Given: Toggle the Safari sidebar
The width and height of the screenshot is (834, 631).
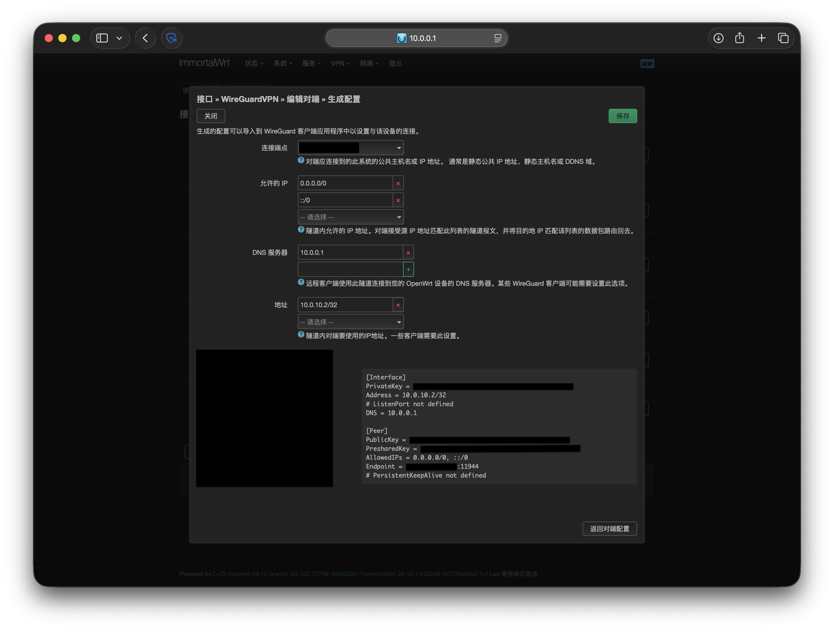Looking at the screenshot, I should click(x=102, y=38).
